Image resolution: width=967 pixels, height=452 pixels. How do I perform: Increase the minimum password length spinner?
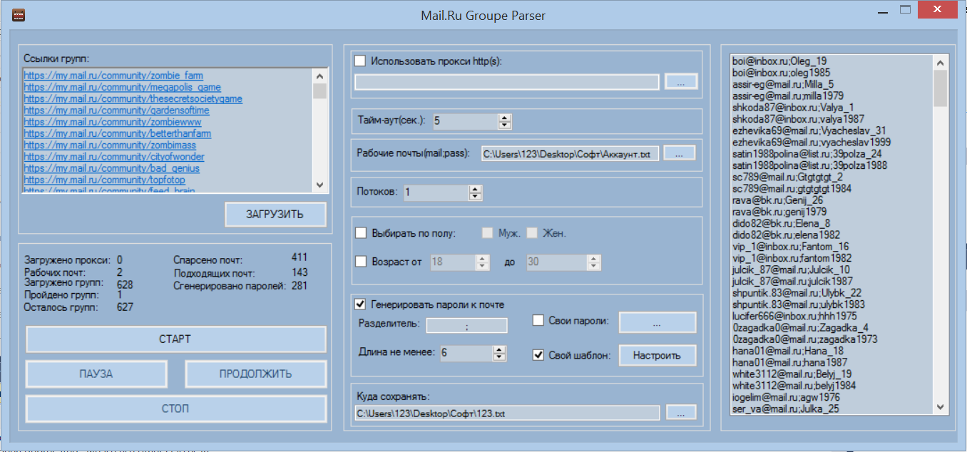point(499,349)
